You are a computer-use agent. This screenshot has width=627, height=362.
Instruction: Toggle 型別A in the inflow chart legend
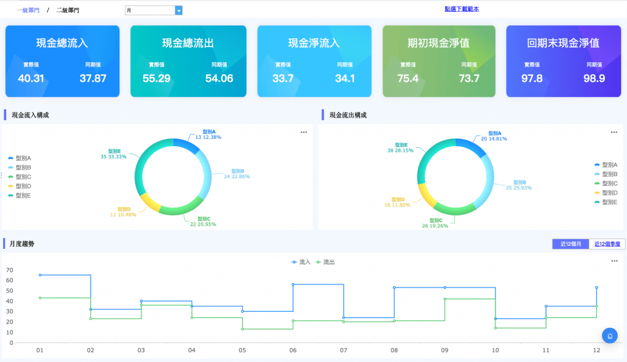pyautogui.click(x=19, y=158)
